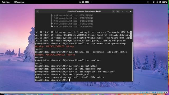This screenshot has width=169, height=95.
Task: Click the command 'sudo firewall-cmd --reload'
Action: coord(84,60)
